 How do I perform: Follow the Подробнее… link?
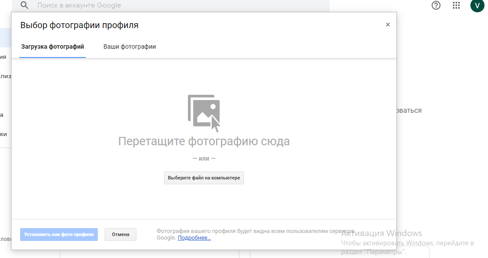tap(194, 238)
